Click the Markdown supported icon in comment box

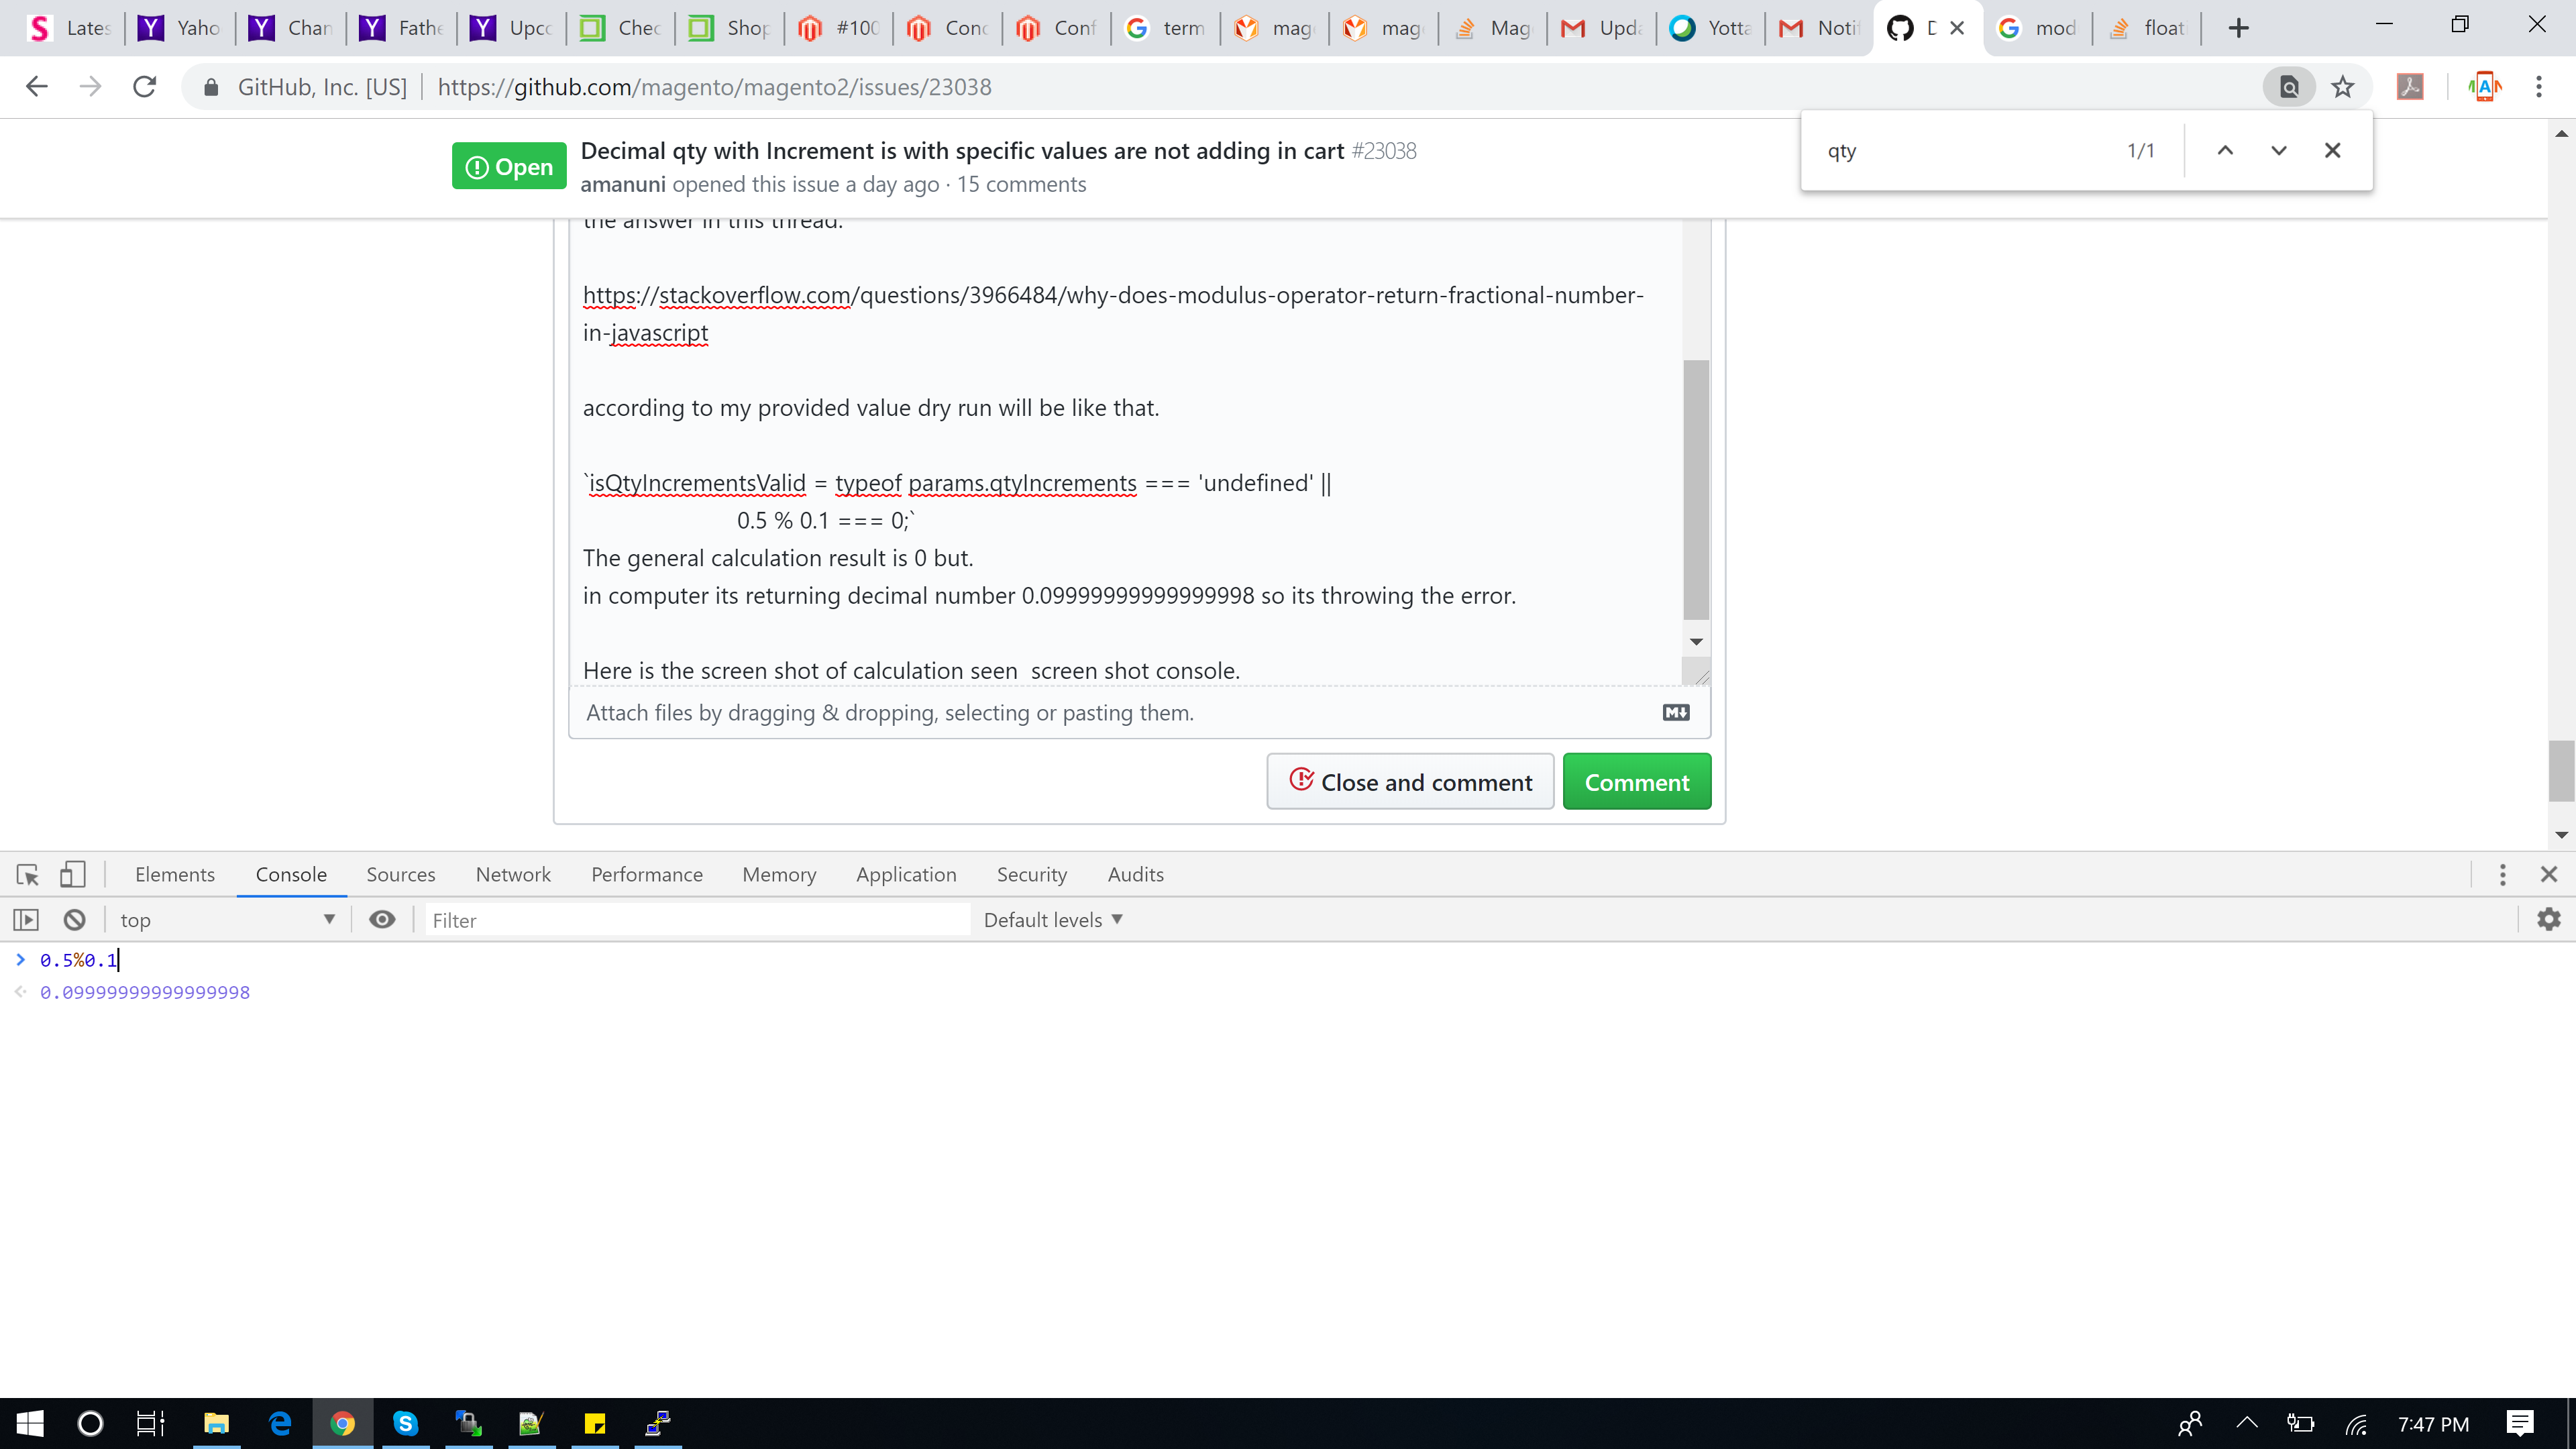pyautogui.click(x=1676, y=712)
